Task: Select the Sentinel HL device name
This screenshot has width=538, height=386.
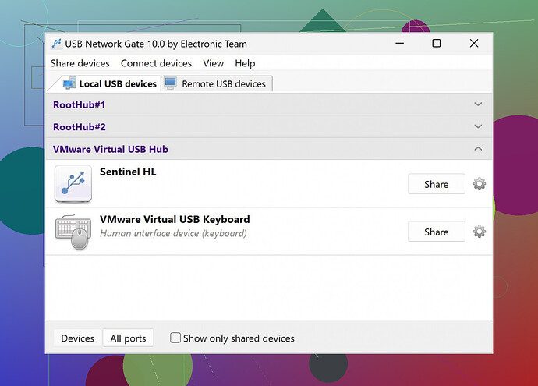Action: click(128, 172)
